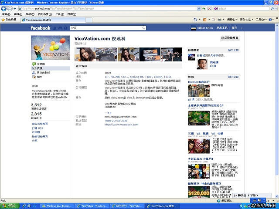
Task: Click the RSS feeds icon in command bar
Action: coord(204,20)
